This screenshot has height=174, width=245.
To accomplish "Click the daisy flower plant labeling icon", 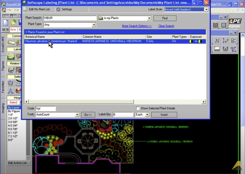I will tap(11, 56).
